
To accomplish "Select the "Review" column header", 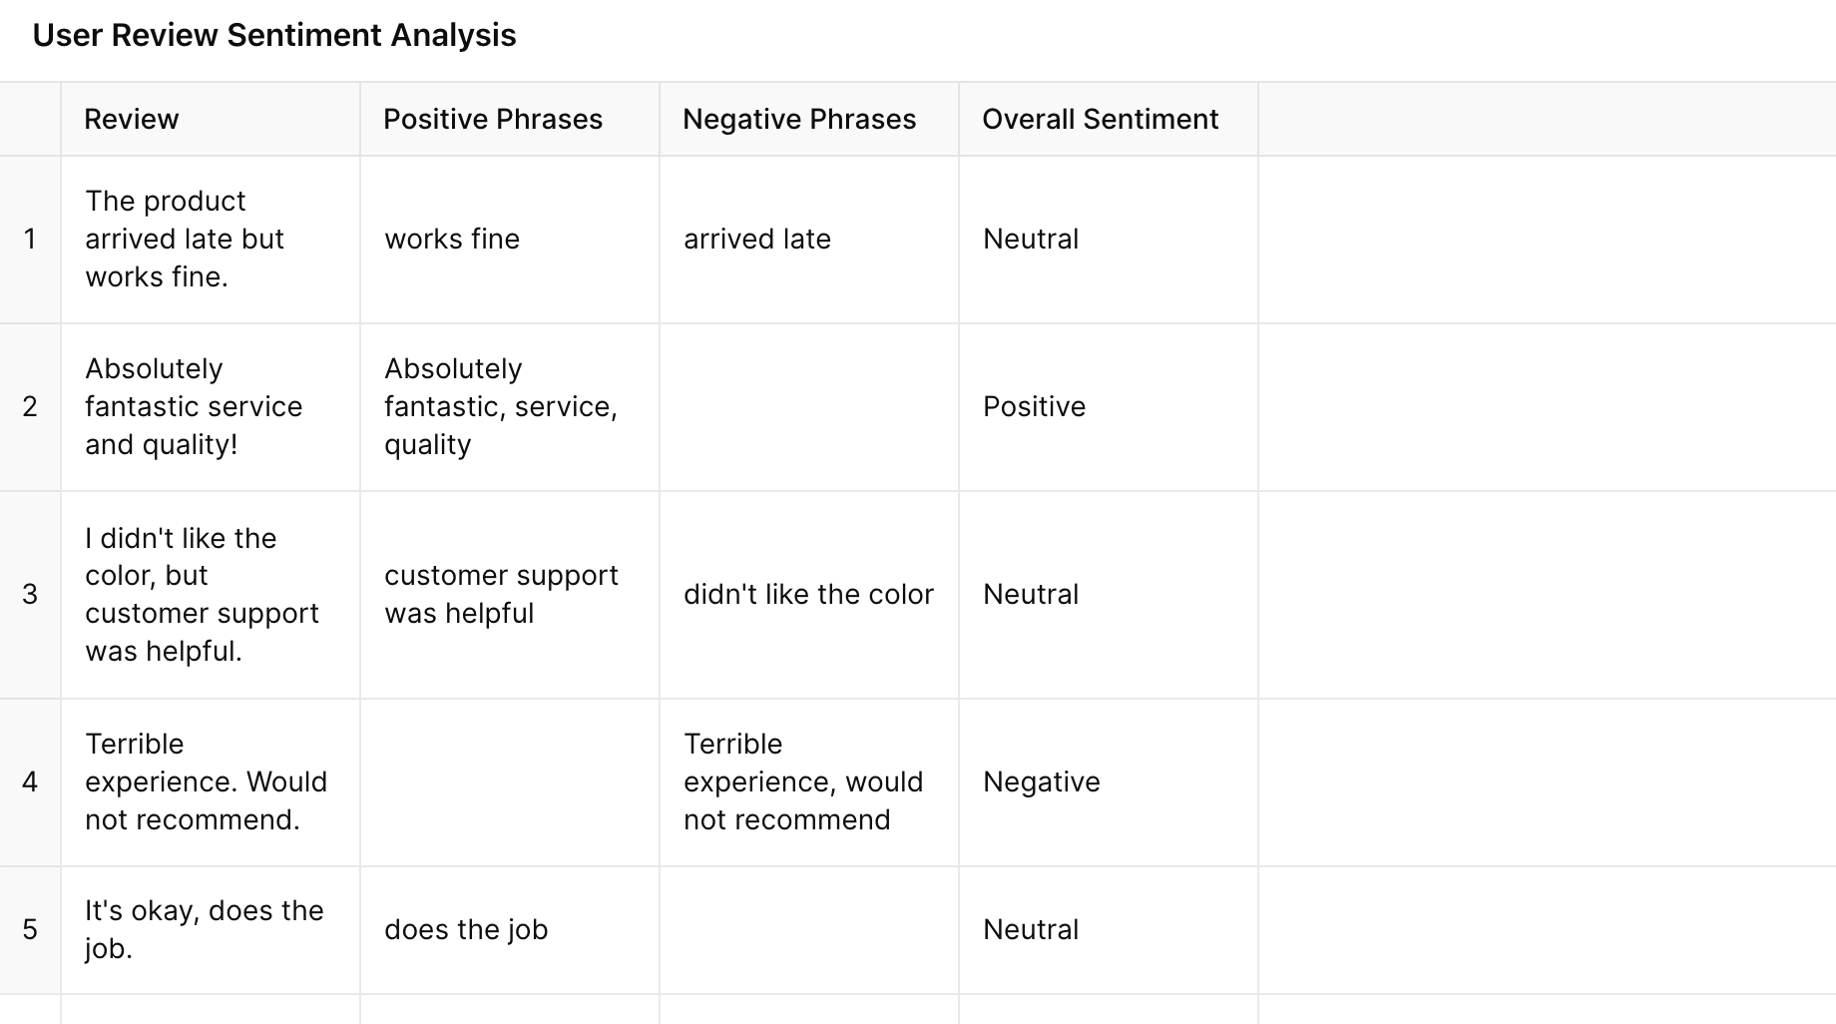I will click(x=132, y=120).
